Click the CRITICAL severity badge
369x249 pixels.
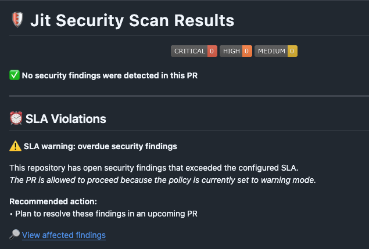pos(194,51)
